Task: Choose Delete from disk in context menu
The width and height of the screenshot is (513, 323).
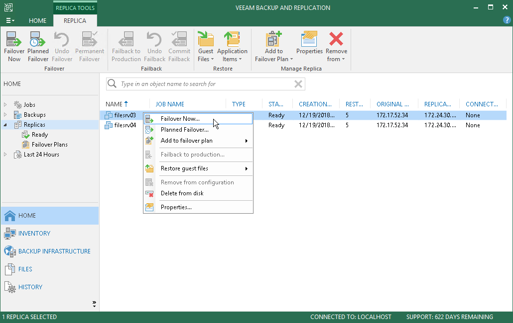Action: 198,193
